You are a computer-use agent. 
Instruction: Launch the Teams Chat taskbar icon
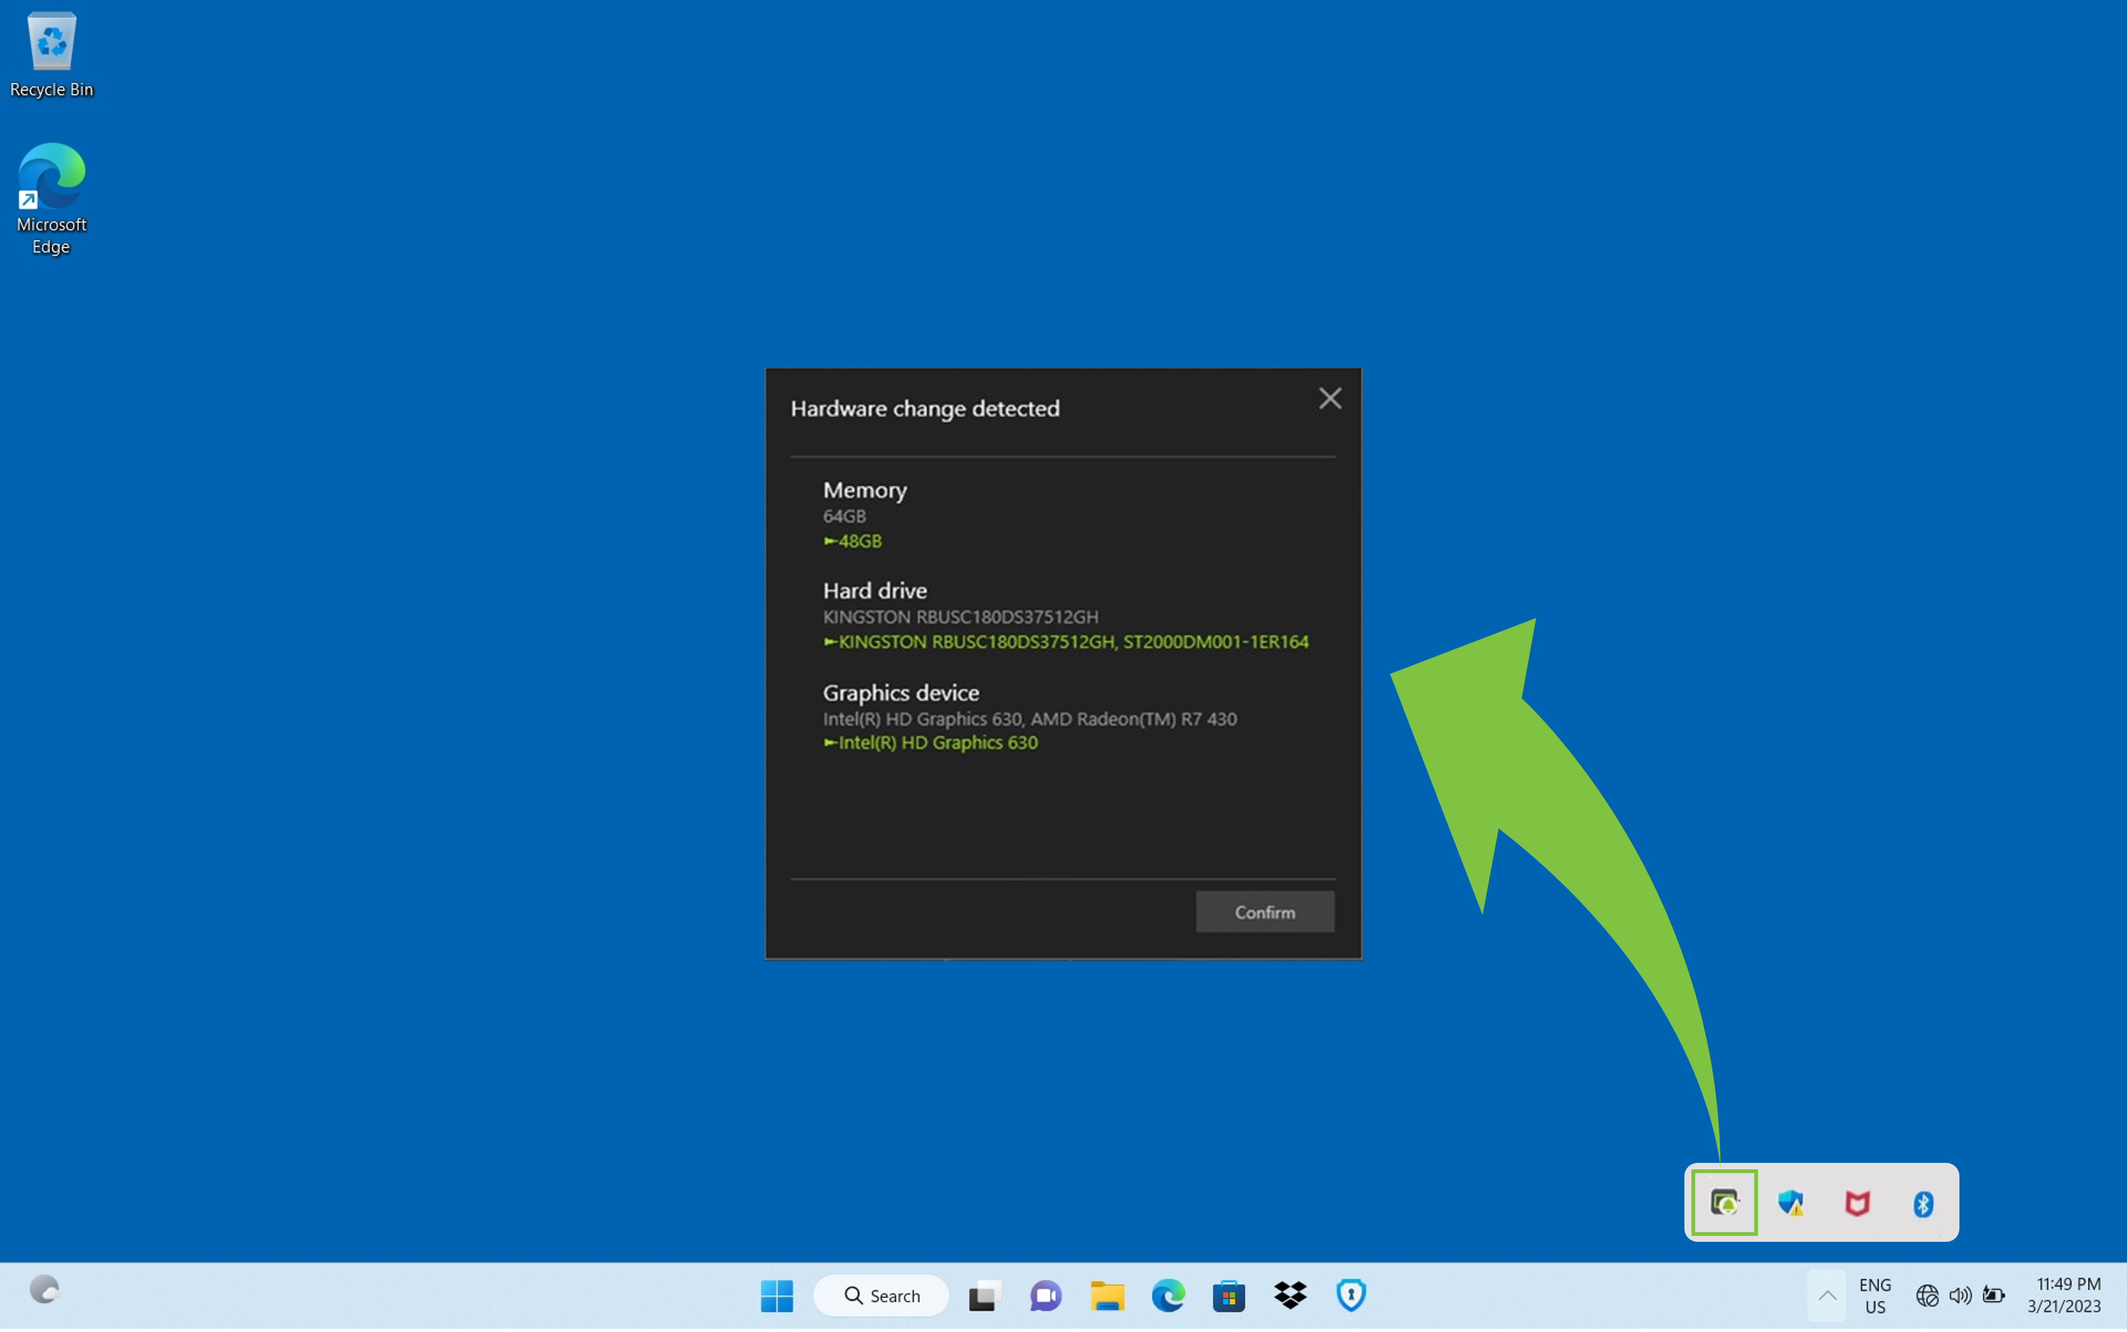1045,1295
